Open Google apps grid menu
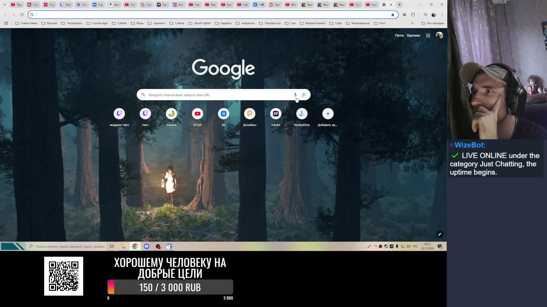This screenshot has width=547, height=307. [x=428, y=36]
